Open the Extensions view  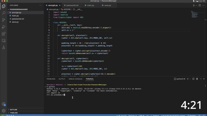coord(4,34)
